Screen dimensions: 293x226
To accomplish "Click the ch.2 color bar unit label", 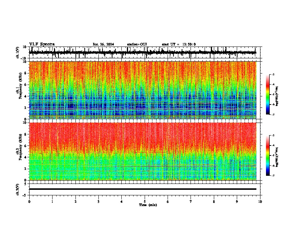I will click(x=277, y=157).
